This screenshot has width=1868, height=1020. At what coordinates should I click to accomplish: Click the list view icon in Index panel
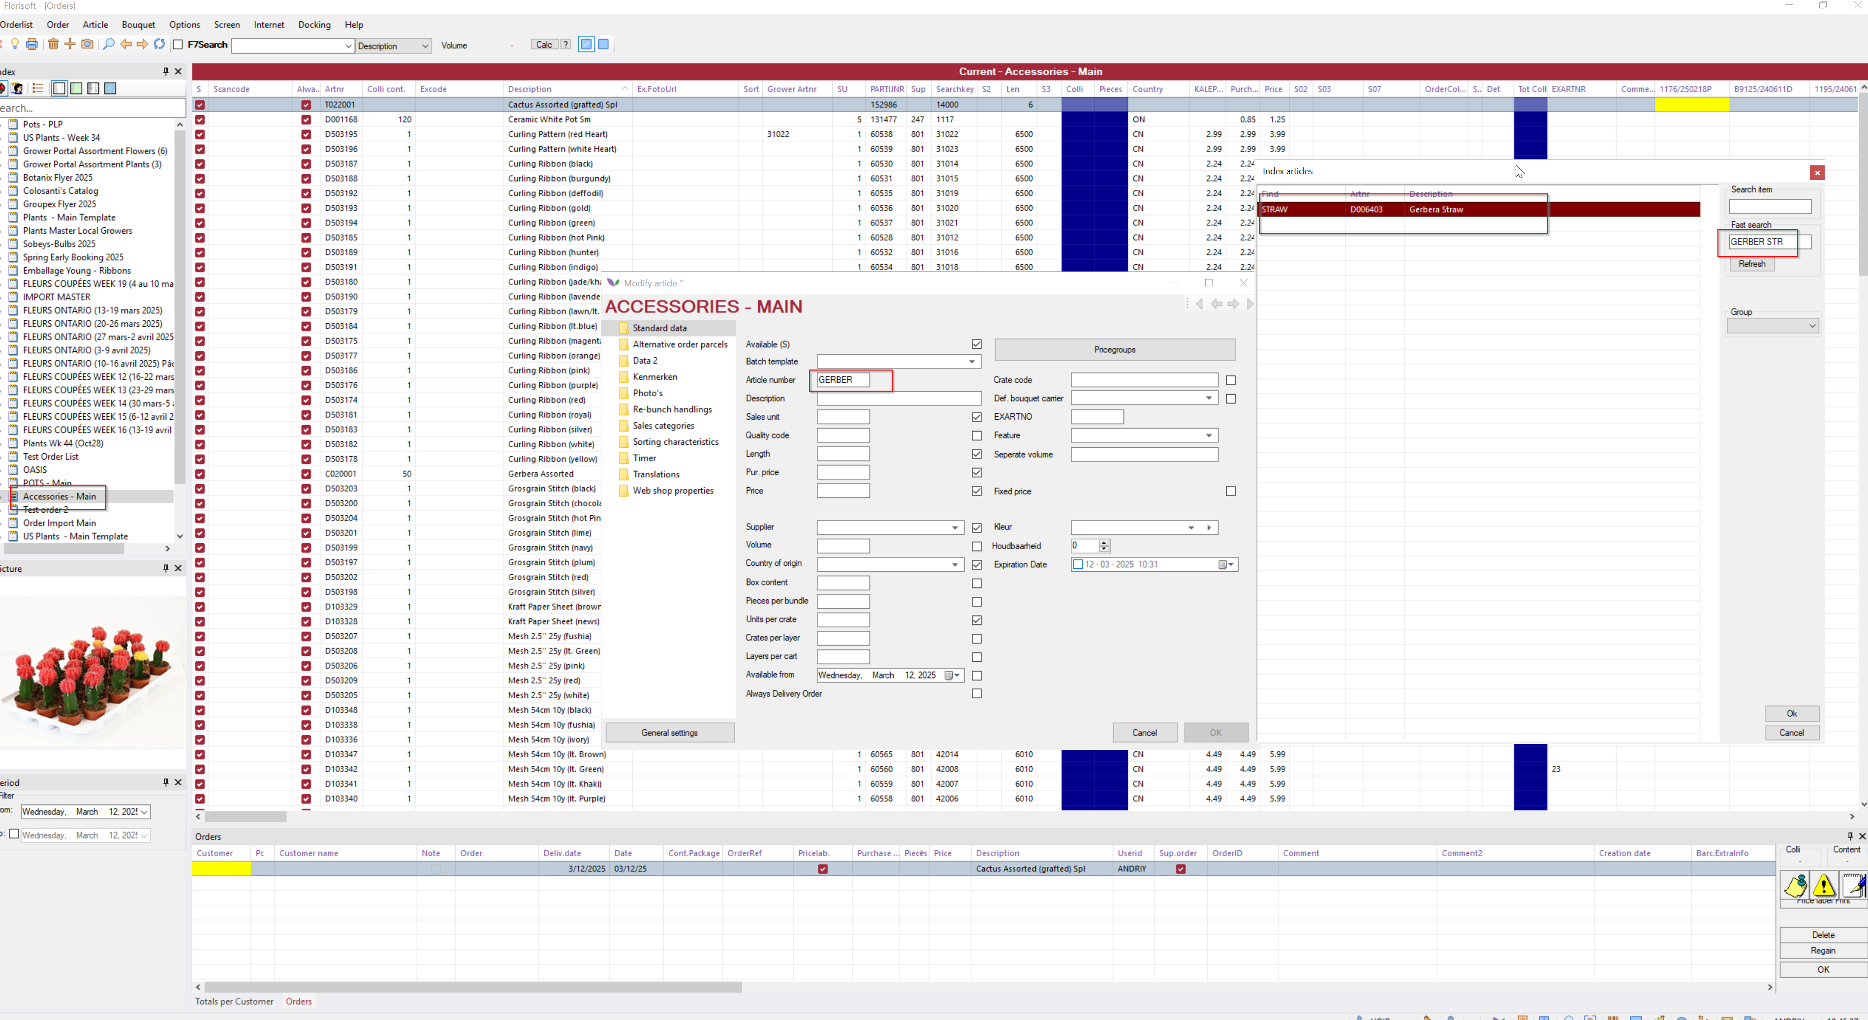tap(38, 89)
